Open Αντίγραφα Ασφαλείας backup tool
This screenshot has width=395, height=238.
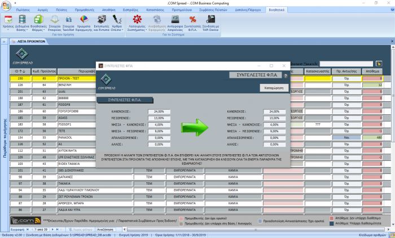tap(175, 23)
